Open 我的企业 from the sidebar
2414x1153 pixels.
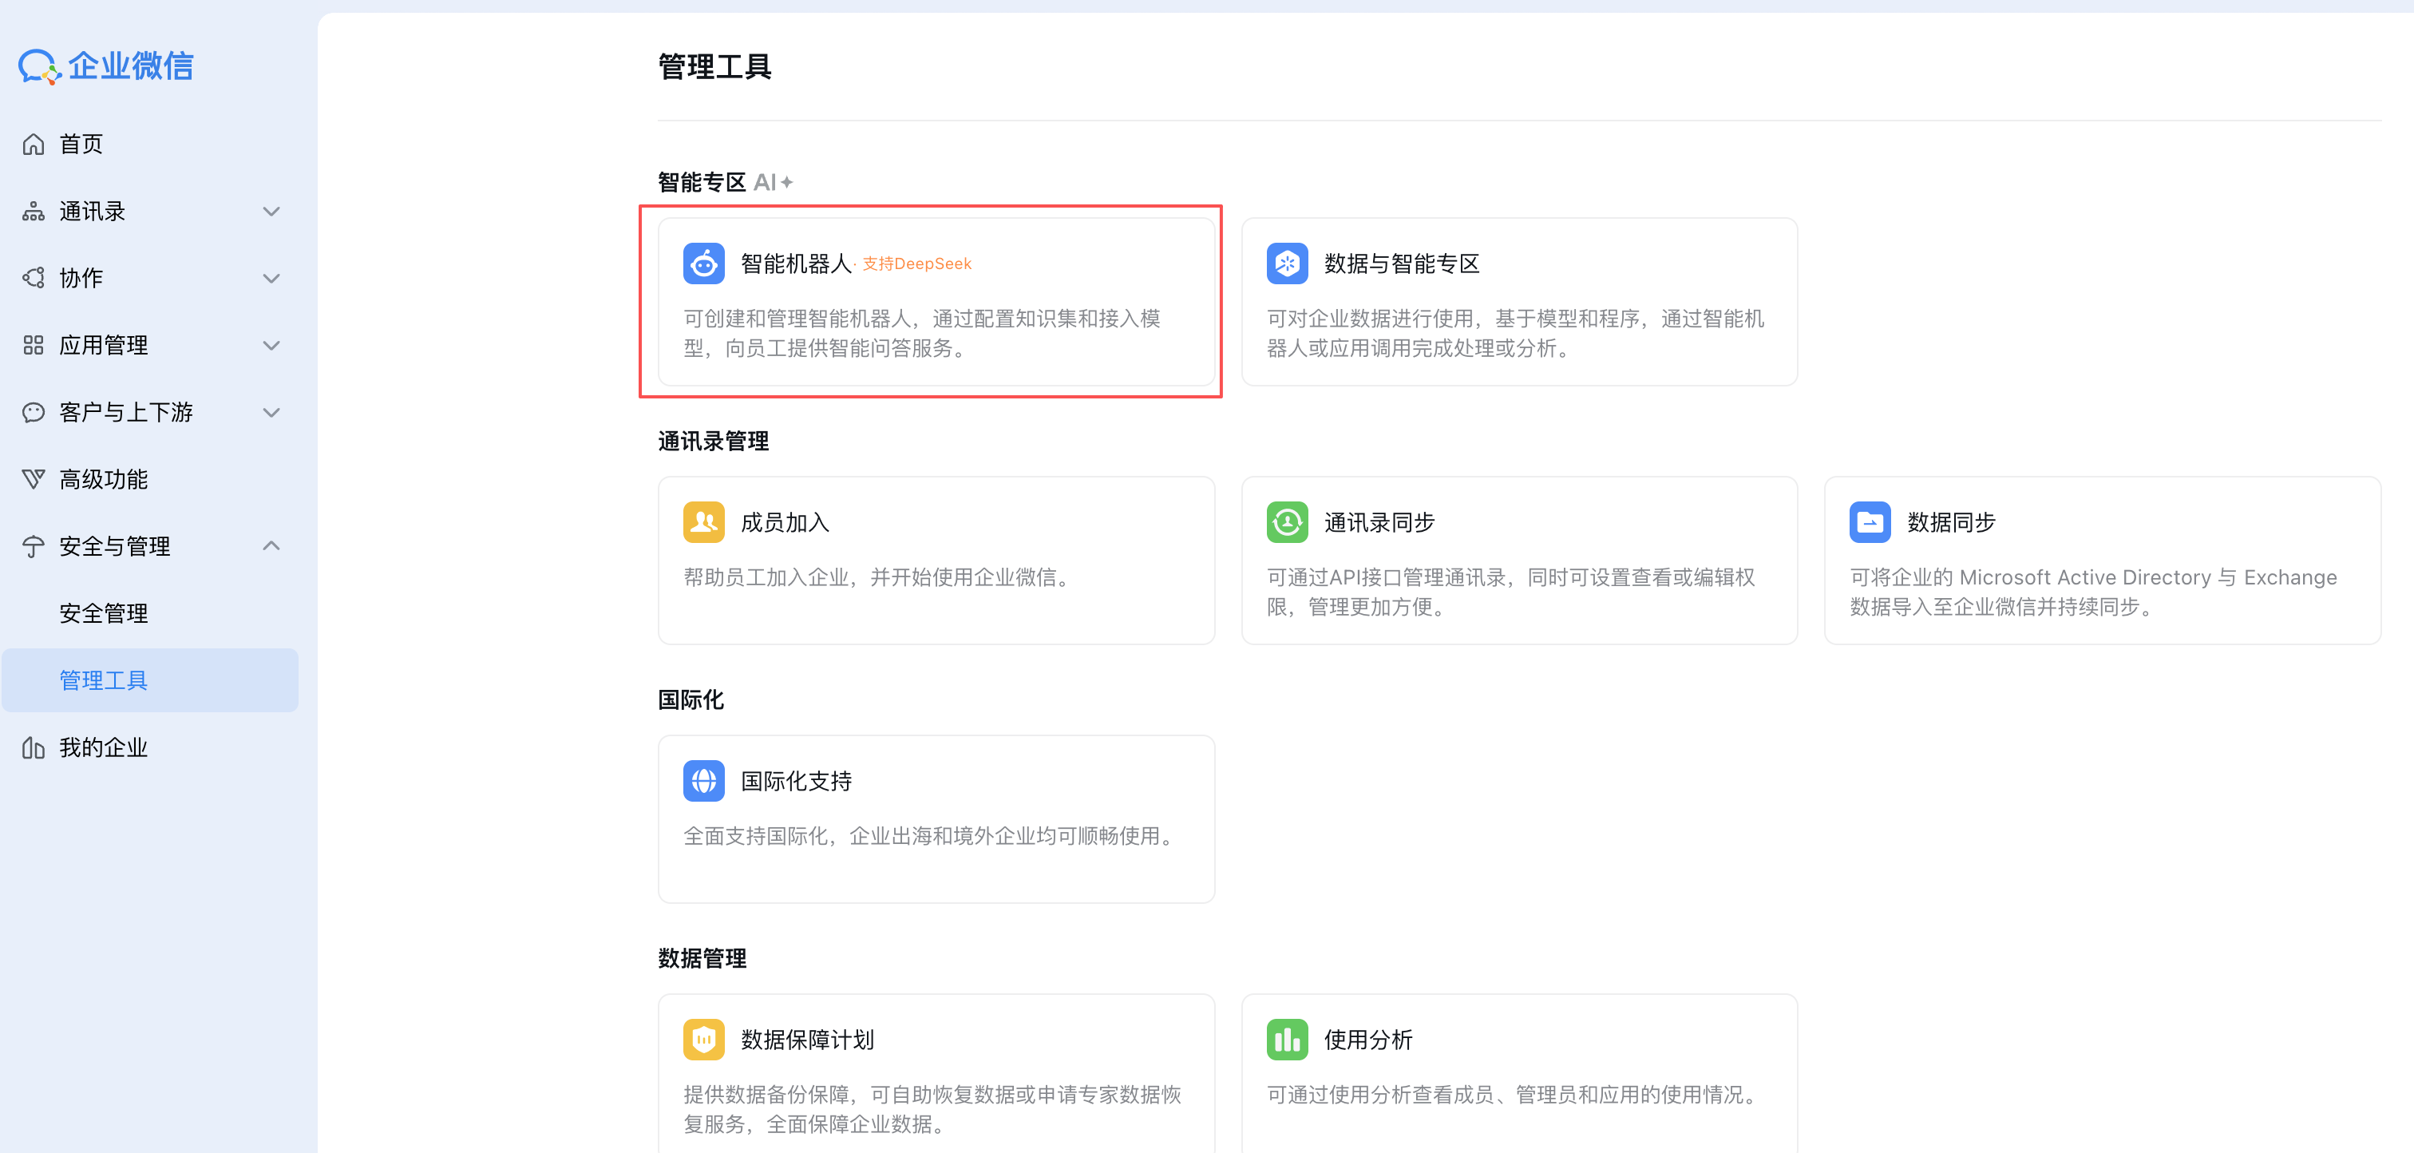[103, 747]
